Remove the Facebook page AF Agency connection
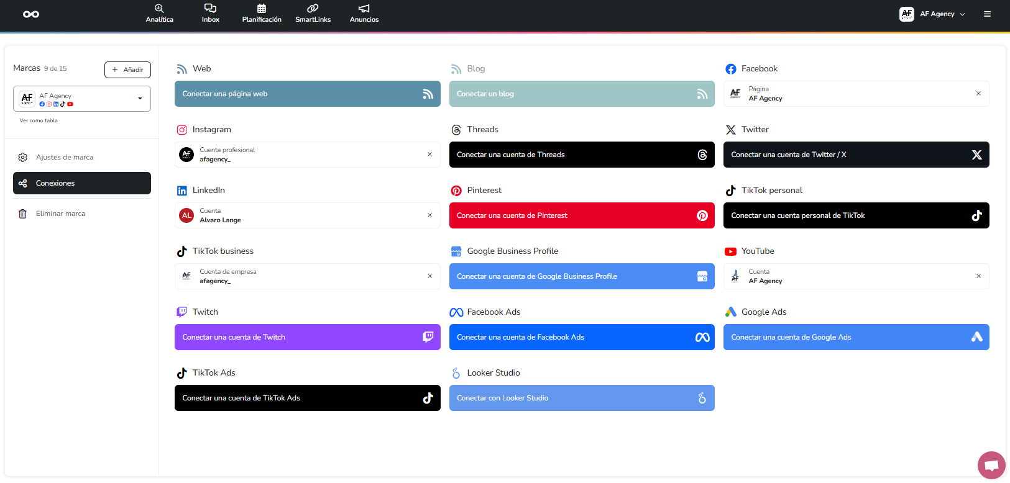 978,94
